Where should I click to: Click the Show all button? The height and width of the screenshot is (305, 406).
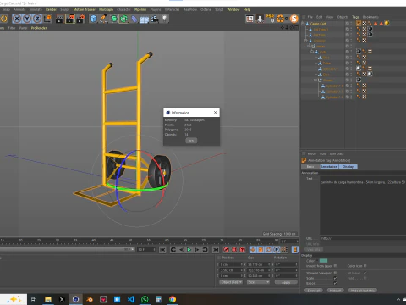point(314,291)
